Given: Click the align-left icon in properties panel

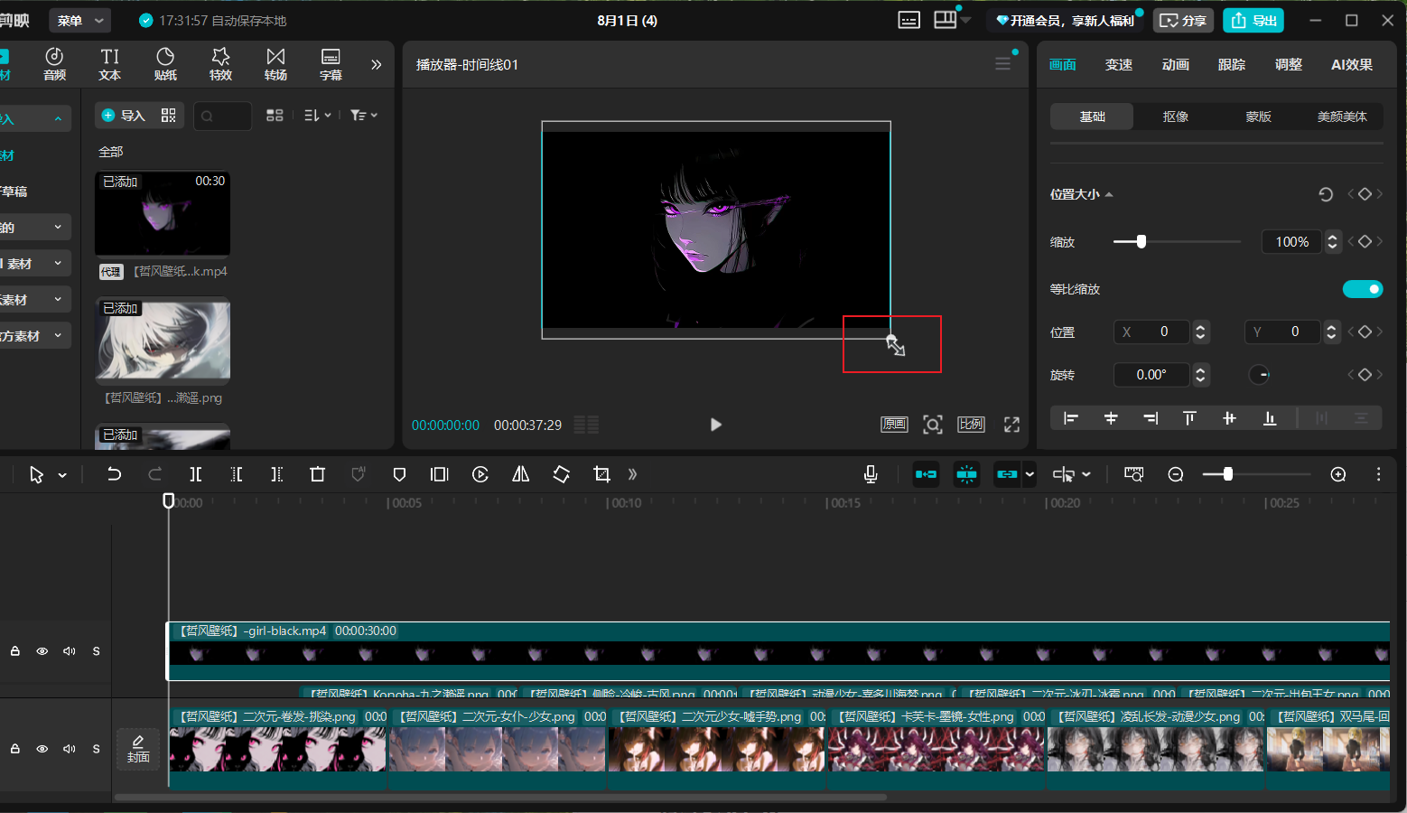Looking at the screenshot, I should [x=1071, y=418].
